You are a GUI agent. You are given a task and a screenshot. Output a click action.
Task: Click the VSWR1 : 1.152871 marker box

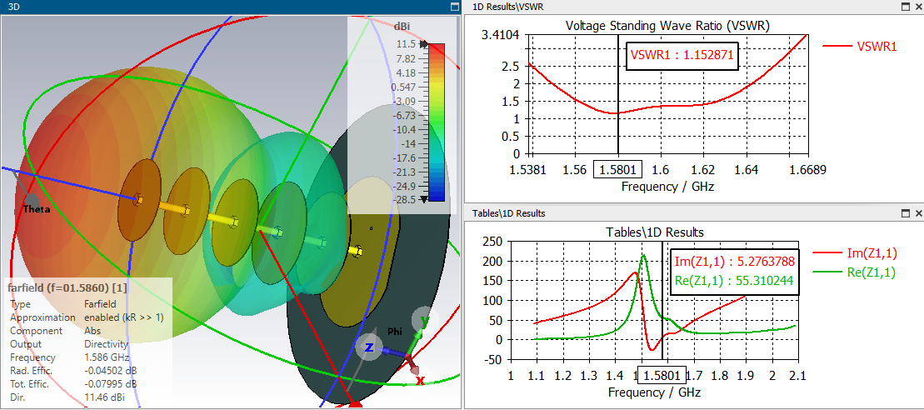[682, 56]
